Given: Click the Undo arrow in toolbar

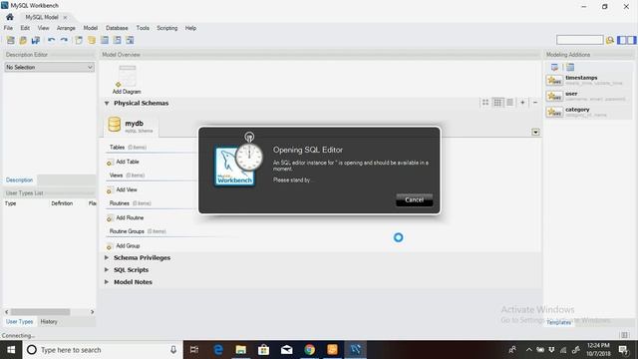Looking at the screenshot, I should (51, 40).
